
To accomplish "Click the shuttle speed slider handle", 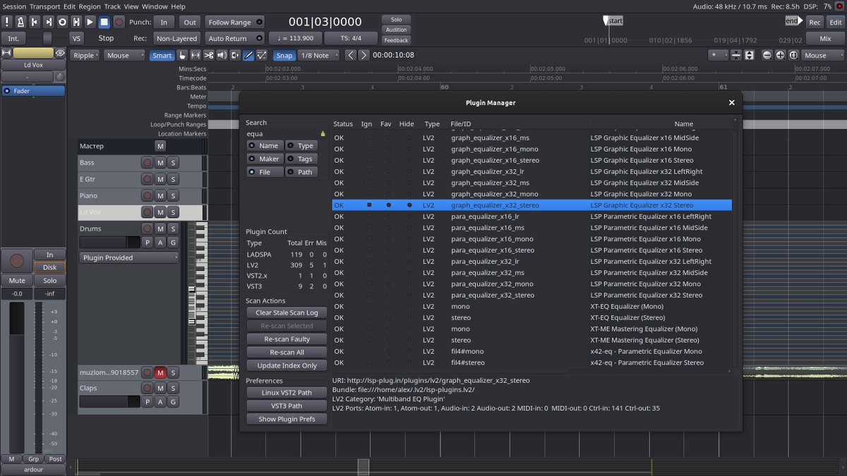I will (47, 38).
